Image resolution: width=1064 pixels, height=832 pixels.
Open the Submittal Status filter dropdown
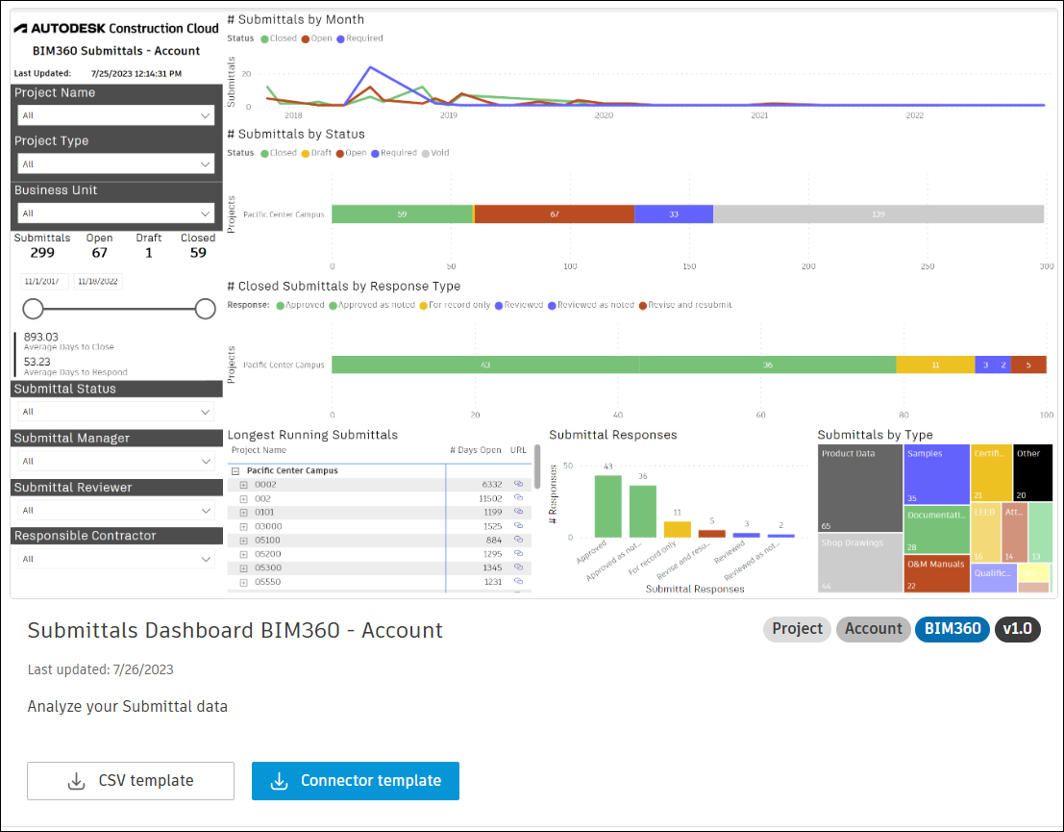pos(116,412)
